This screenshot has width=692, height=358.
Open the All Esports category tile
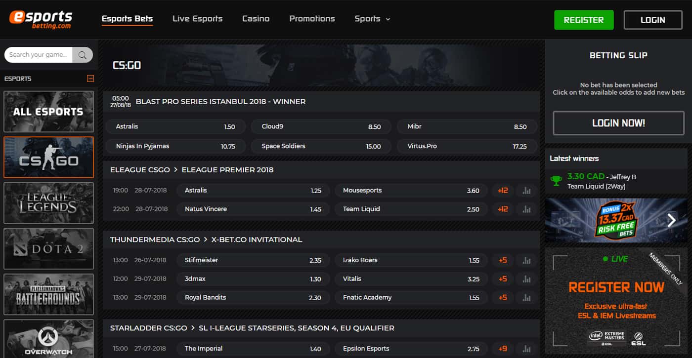[48, 111]
